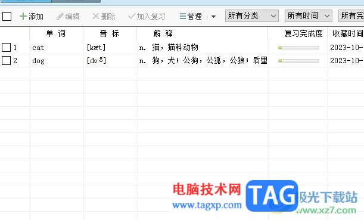Click the list icon of 管理

pos(183,16)
